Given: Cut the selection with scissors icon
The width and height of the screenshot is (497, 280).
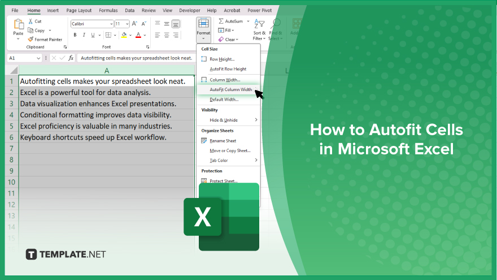Looking at the screenshot, I should [x=30, y=21].
